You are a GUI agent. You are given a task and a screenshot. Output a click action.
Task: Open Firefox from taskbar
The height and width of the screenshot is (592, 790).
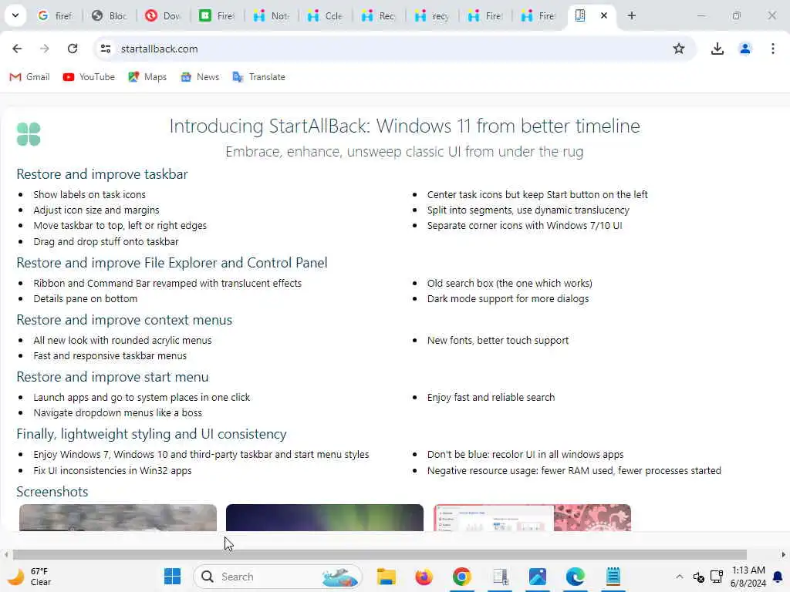(x=424, y=577)
